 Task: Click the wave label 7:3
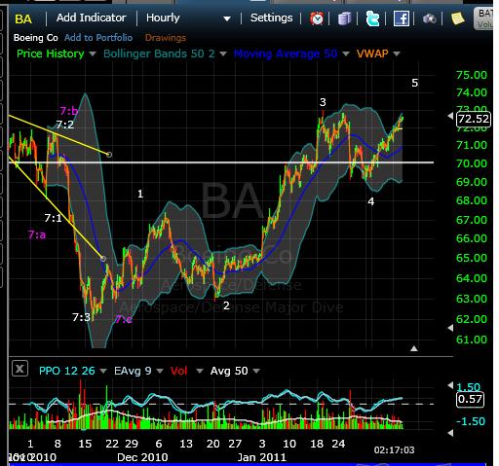pos(81,317)
